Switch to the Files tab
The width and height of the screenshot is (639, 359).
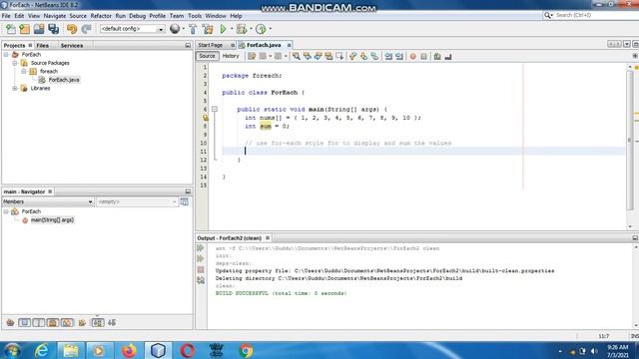(42, 46)
